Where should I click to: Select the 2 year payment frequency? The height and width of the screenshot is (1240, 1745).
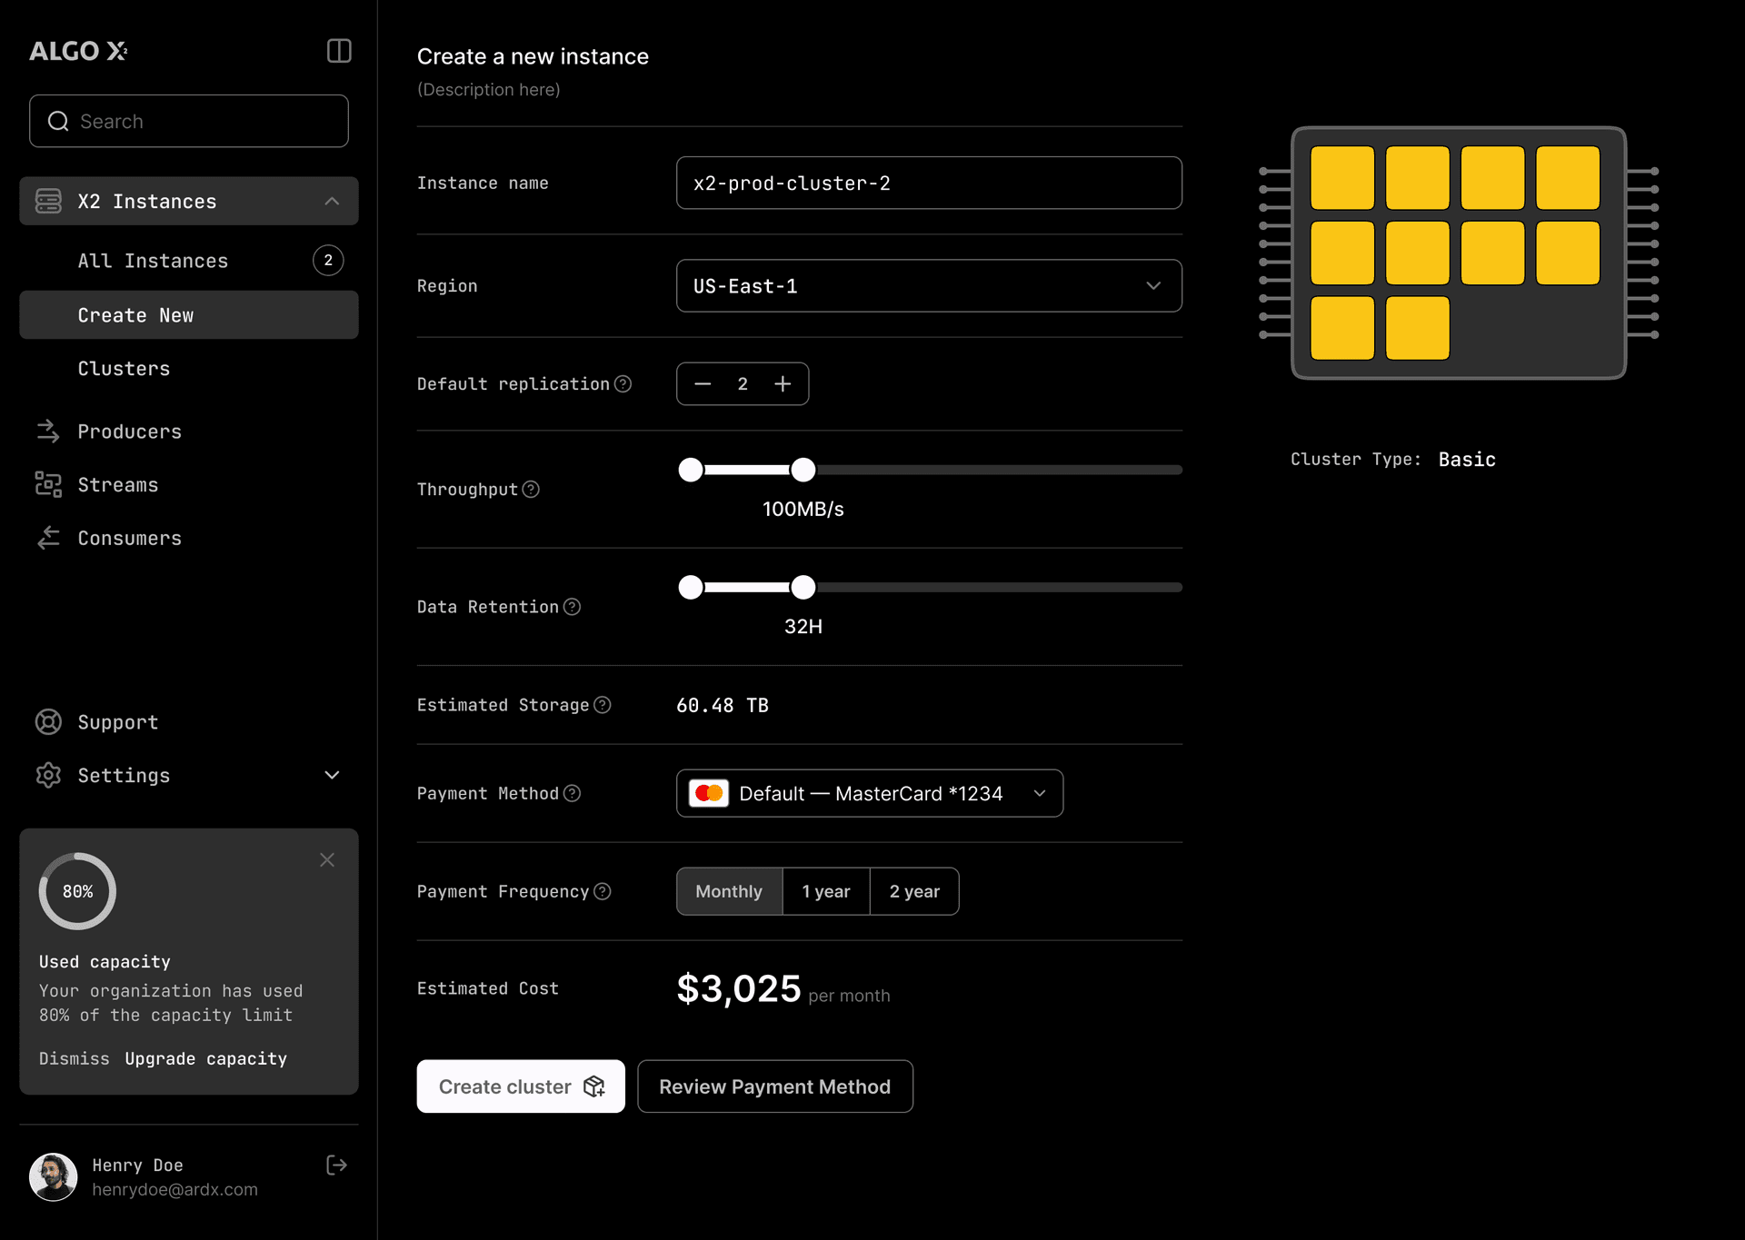point(914,891)
